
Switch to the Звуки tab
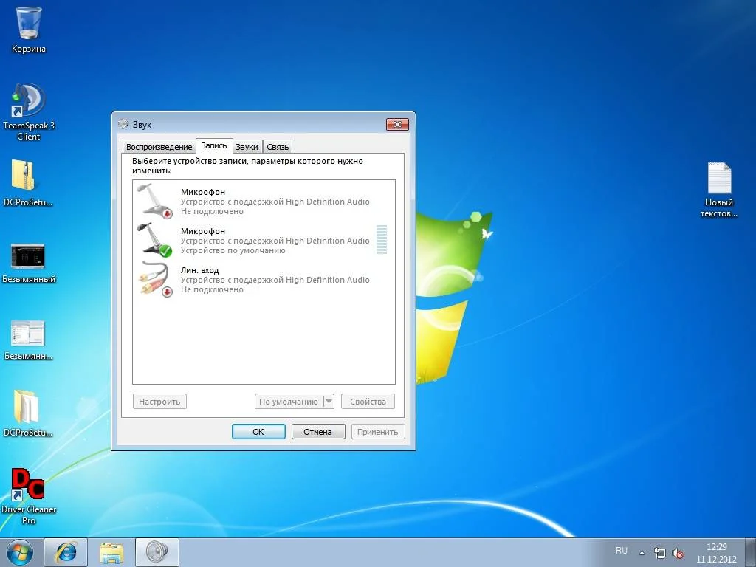247,147
